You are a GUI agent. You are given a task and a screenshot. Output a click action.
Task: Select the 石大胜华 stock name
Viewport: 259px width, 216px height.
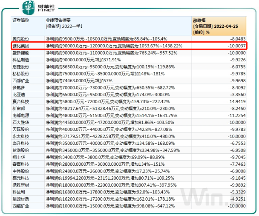point(21,123)
